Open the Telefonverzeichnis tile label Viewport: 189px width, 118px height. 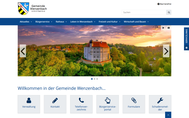81,108
